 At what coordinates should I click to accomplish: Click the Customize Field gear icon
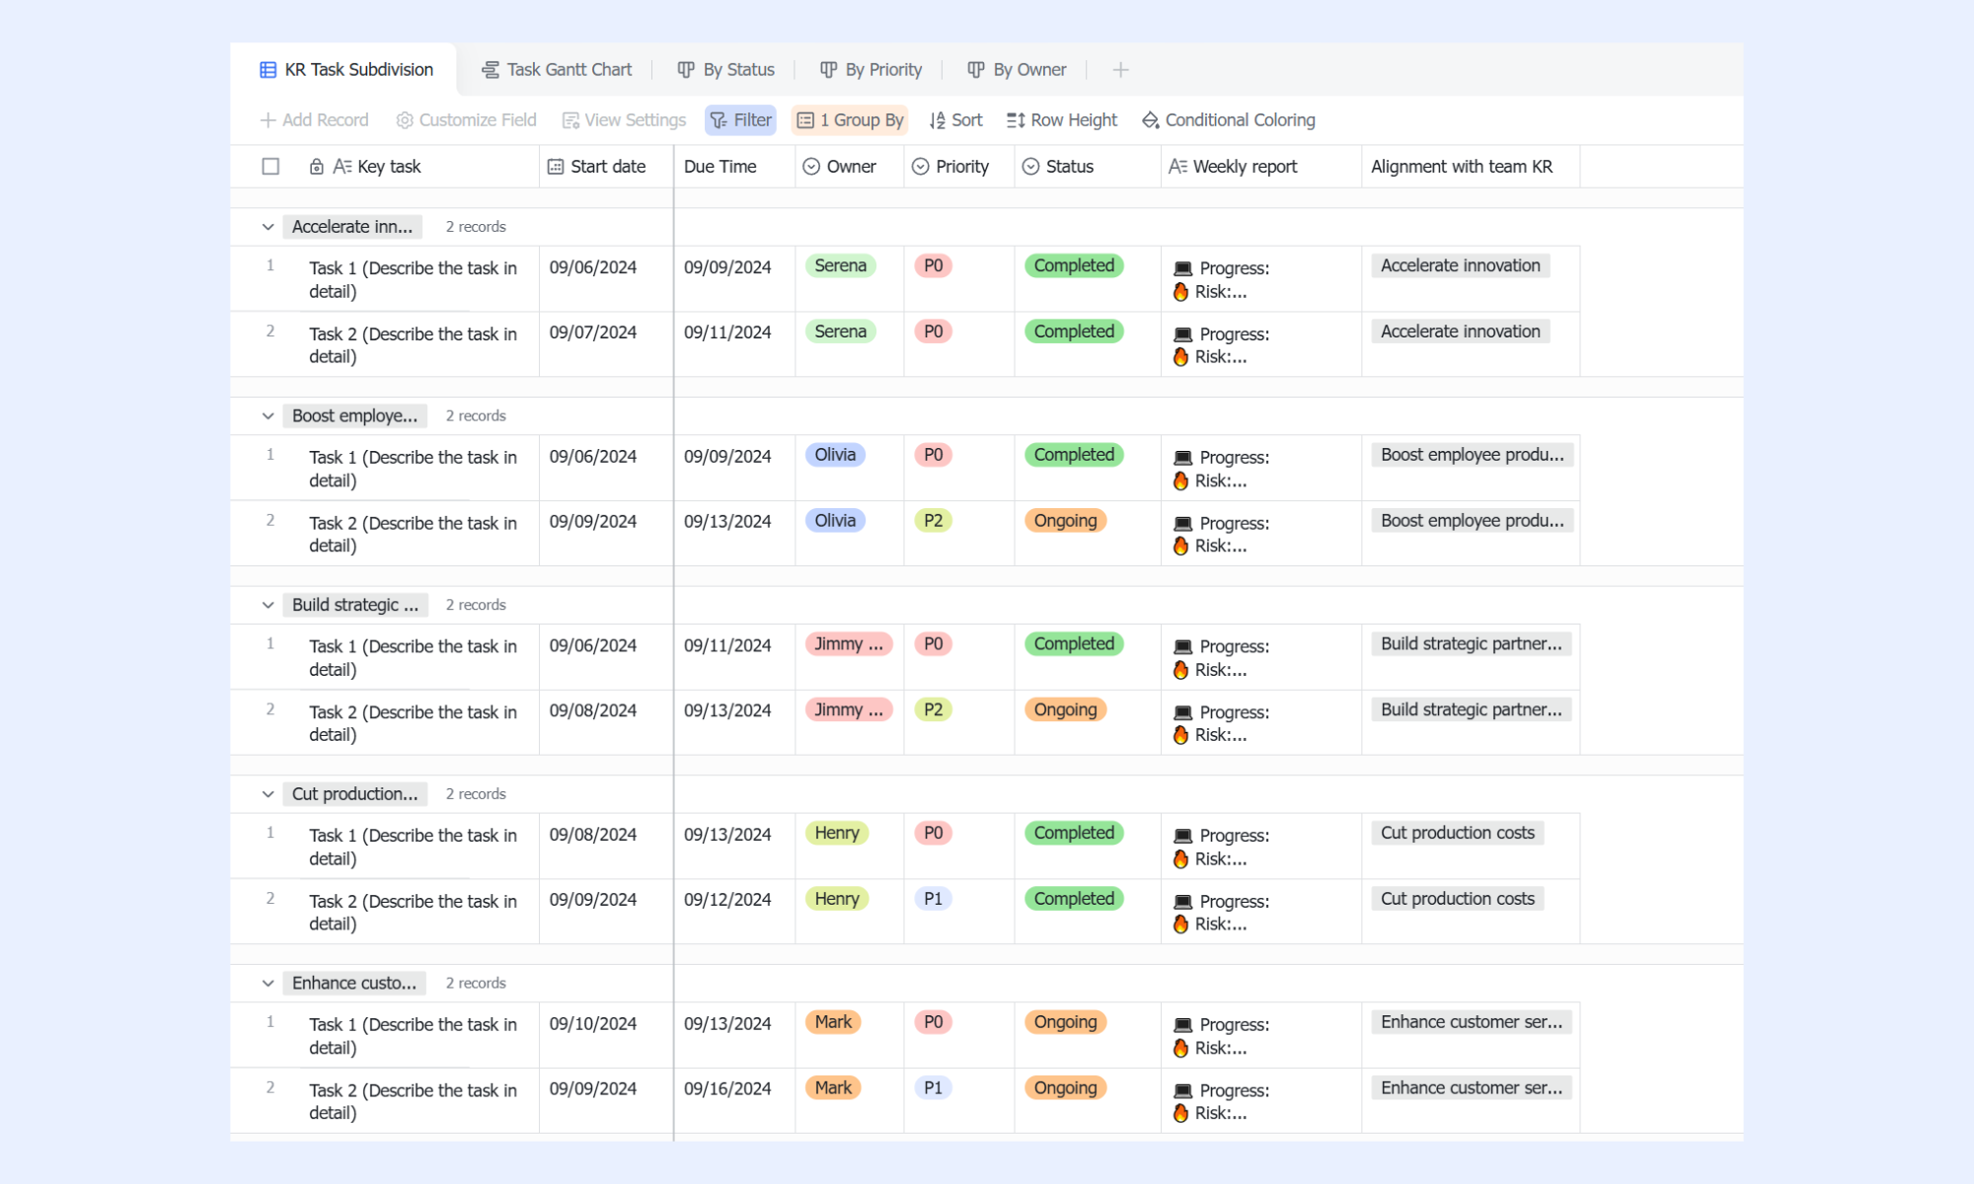click(405, 120)
